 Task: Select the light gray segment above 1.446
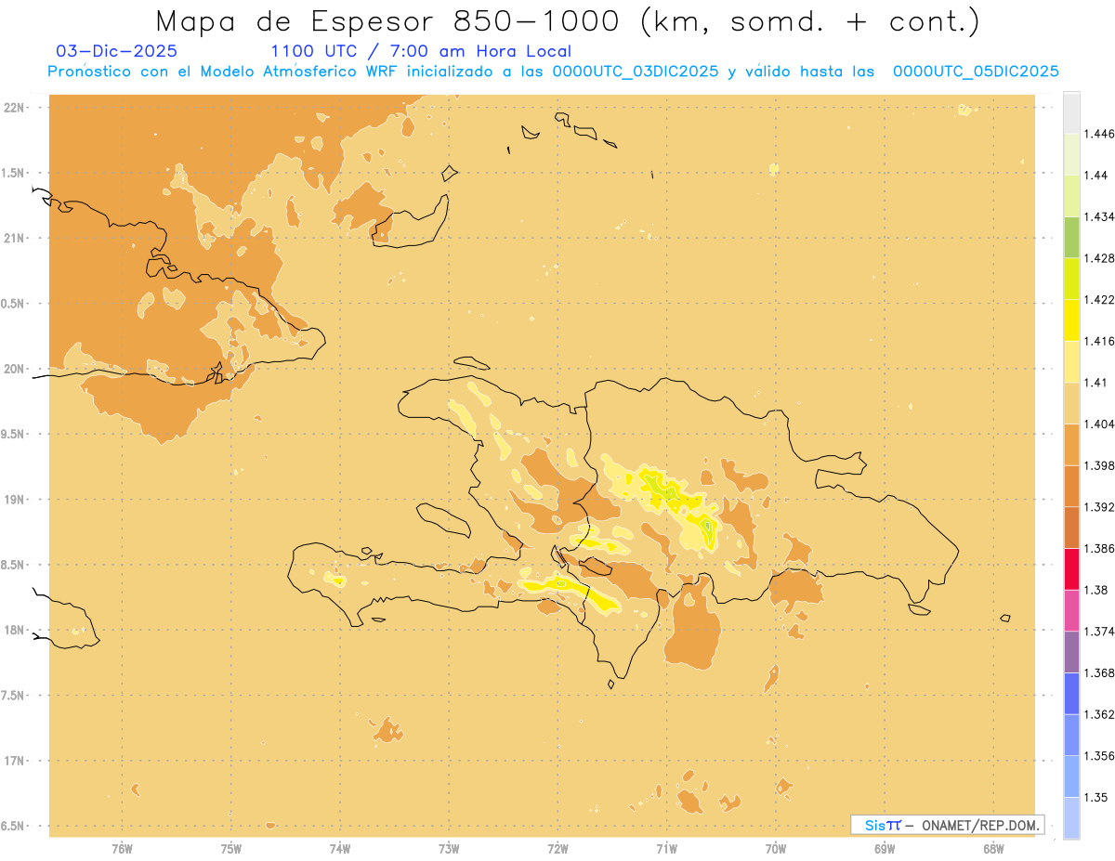[1071, 112]
